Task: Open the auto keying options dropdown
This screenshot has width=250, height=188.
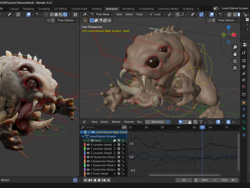Action: tap(80, 180)
